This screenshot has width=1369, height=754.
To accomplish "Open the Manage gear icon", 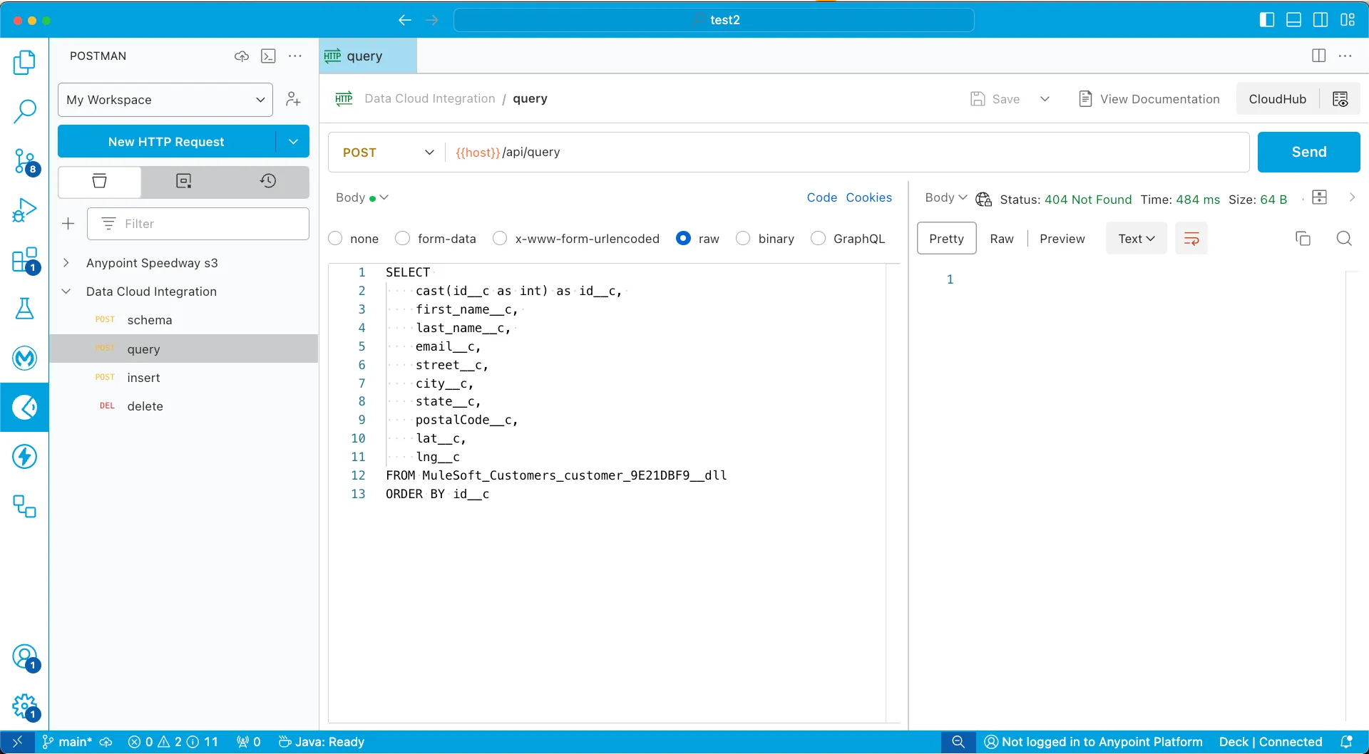I will coord(24,706).
